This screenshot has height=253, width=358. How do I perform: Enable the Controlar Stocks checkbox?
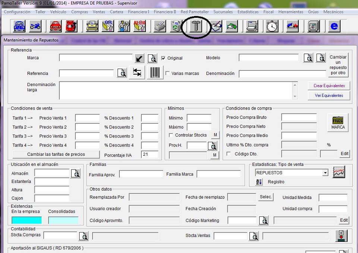tap(171, 135)
